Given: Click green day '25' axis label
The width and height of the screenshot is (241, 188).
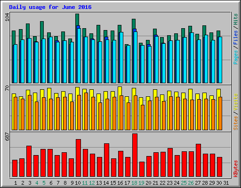Looking at the screenshot, I should [x=184, y=183].
